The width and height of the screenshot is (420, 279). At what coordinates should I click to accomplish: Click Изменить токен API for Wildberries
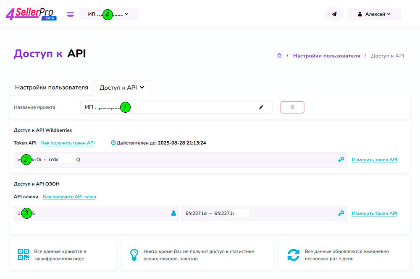point(374,160)
